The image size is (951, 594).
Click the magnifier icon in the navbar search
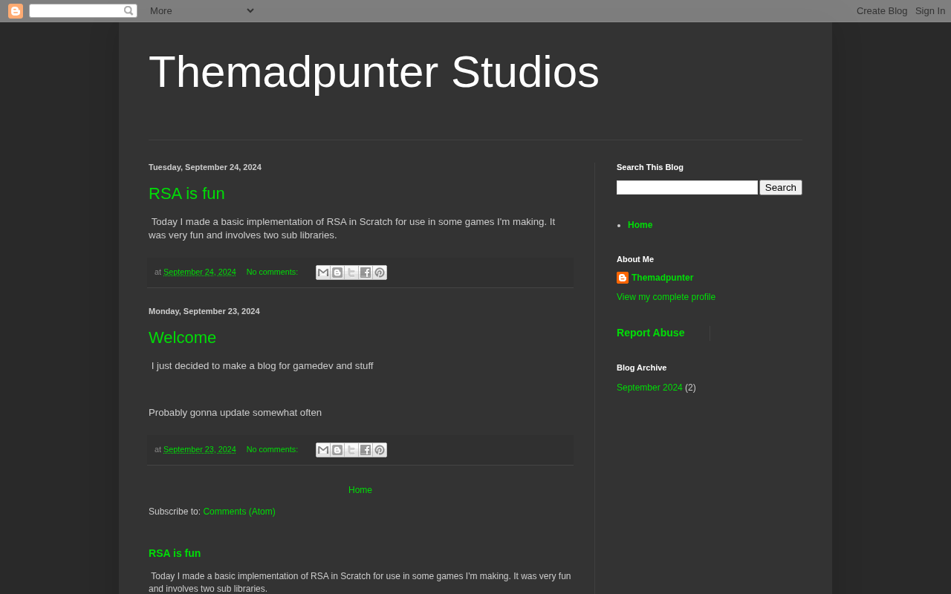click(x=129, y=10)
